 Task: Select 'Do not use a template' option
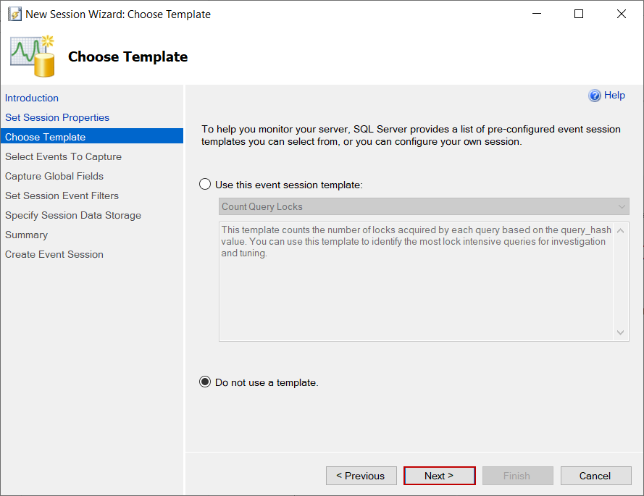205,382
